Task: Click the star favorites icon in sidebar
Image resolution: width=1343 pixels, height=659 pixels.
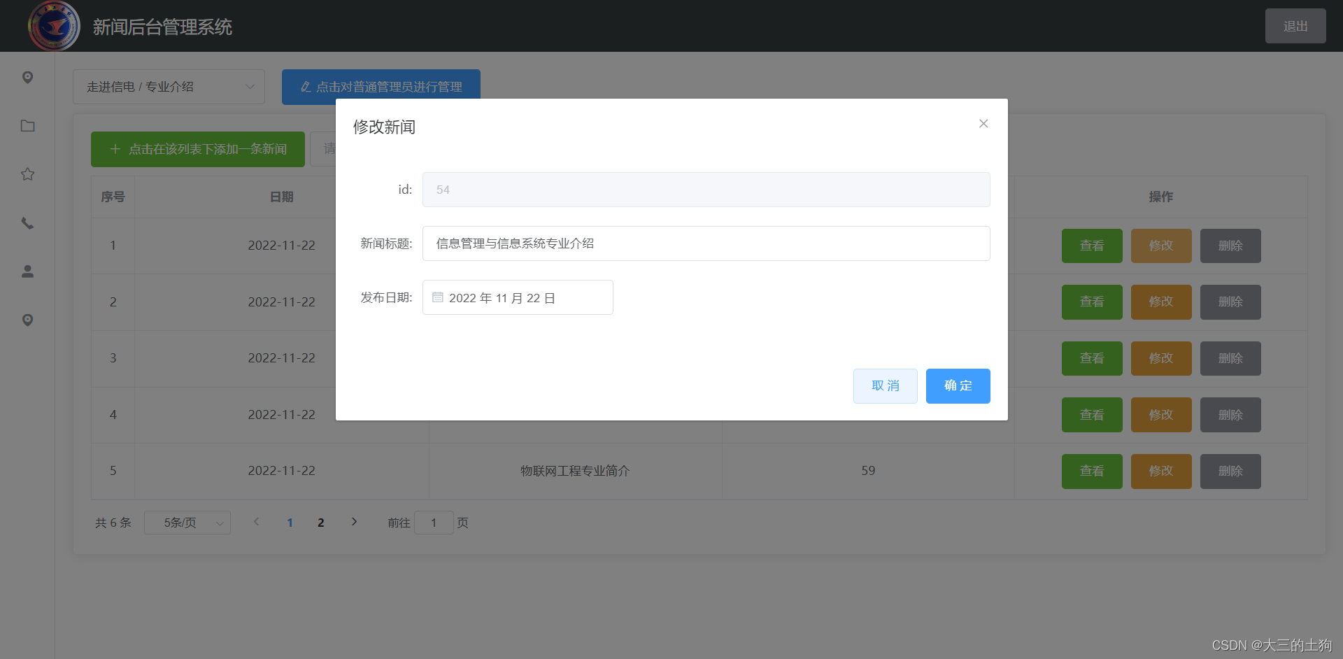Action: 27,174
